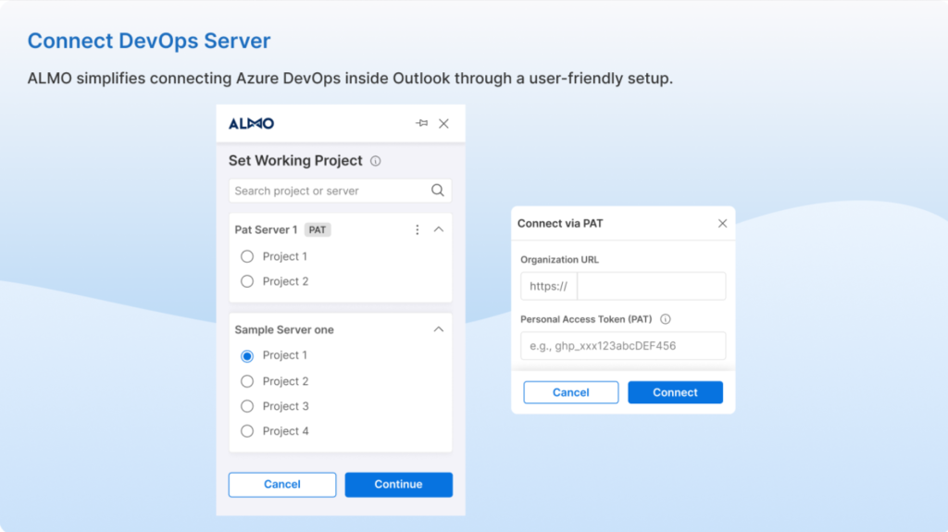Click the PAT badge next to Pat Server 1
The image size is (948, 532).
coord(318,229)
